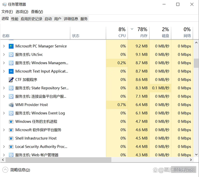Image resolution: width=199 pixels, height=177 pixels.
Task: Click the 0.7% CPU value of WMI Provider Host
Action: coord(117,105)
